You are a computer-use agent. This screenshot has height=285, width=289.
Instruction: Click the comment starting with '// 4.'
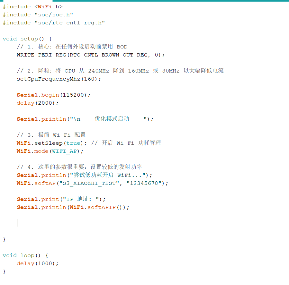click(79, 167)
